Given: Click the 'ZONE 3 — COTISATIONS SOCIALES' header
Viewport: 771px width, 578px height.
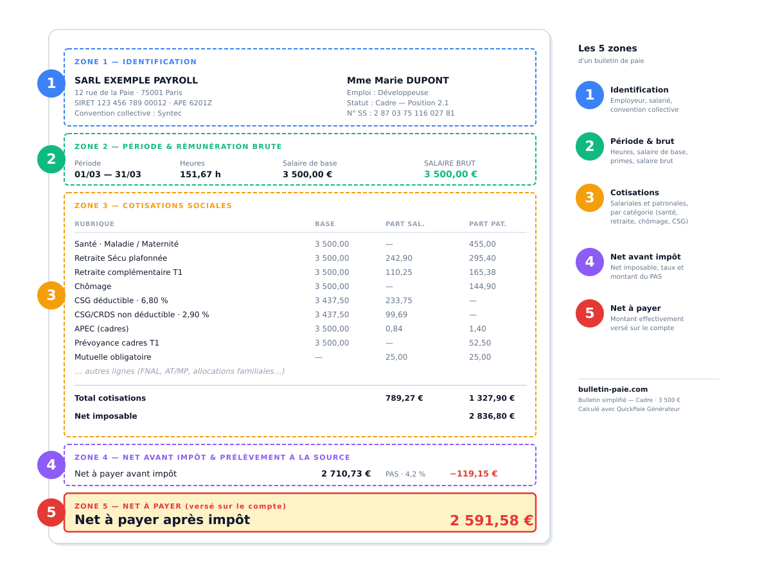Looking at the screenshot, I should pyautogui.click(x=154, y=206).
